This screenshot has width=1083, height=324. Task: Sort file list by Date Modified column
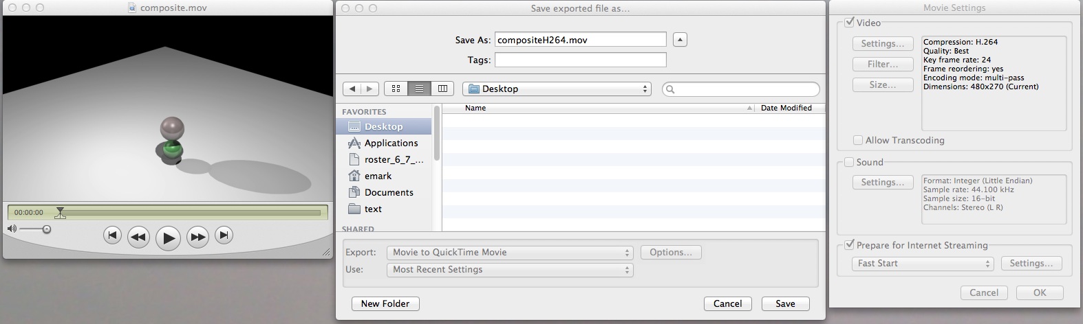tap(790, 108)
